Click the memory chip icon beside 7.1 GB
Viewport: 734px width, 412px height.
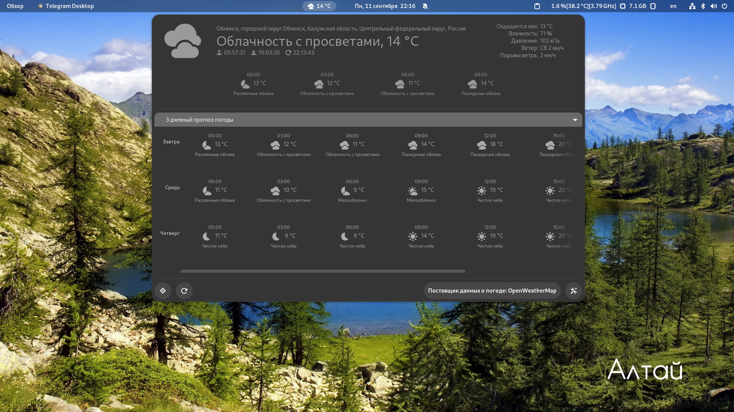(x=653, y=6)
